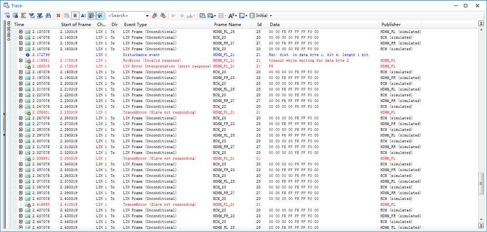Open Find with the binoculars icon
This screenshot has width=487, height=232.
click(48, 15)
